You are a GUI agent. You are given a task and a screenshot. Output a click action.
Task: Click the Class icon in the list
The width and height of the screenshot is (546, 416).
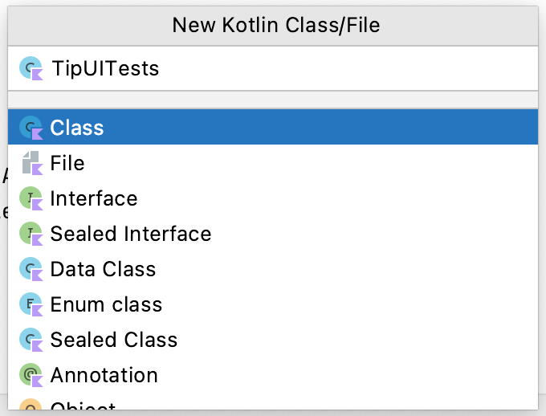point(31,128)
